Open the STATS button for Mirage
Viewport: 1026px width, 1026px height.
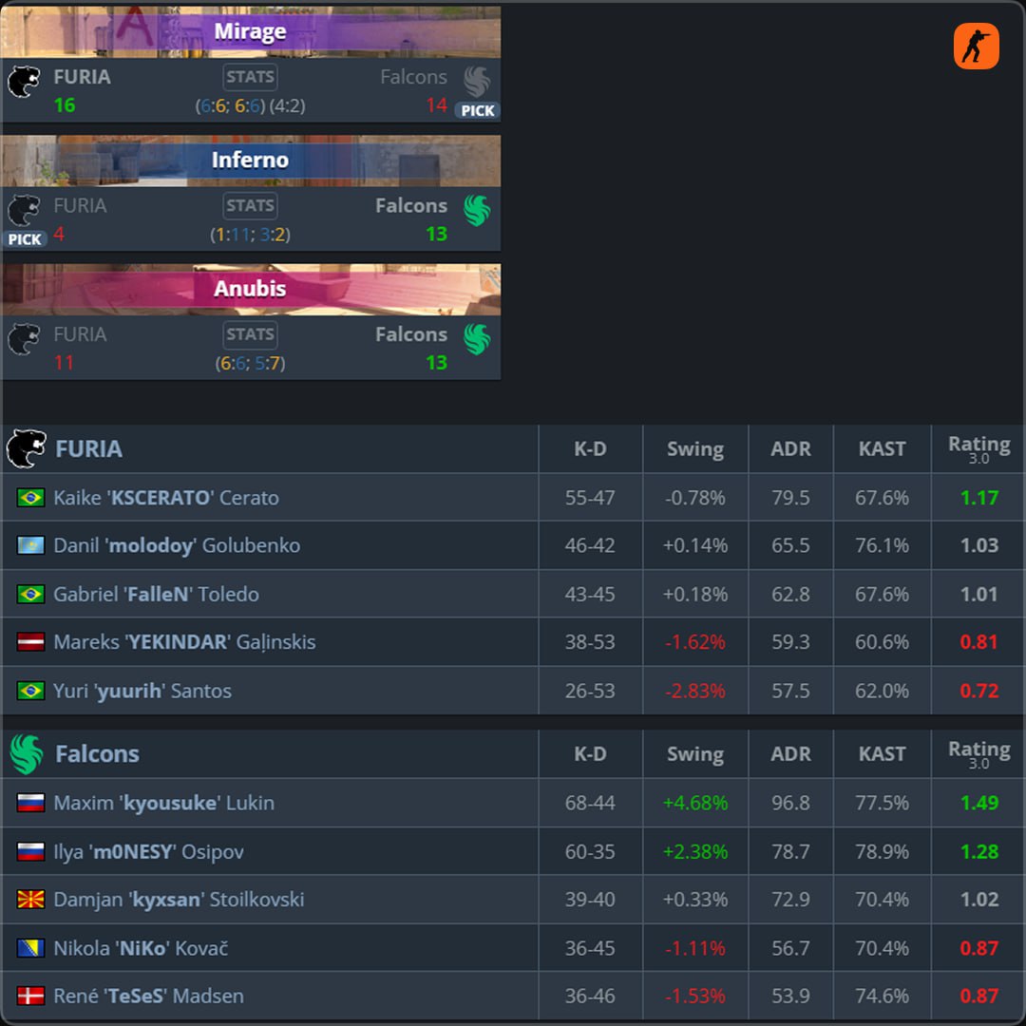coord(250,77)
